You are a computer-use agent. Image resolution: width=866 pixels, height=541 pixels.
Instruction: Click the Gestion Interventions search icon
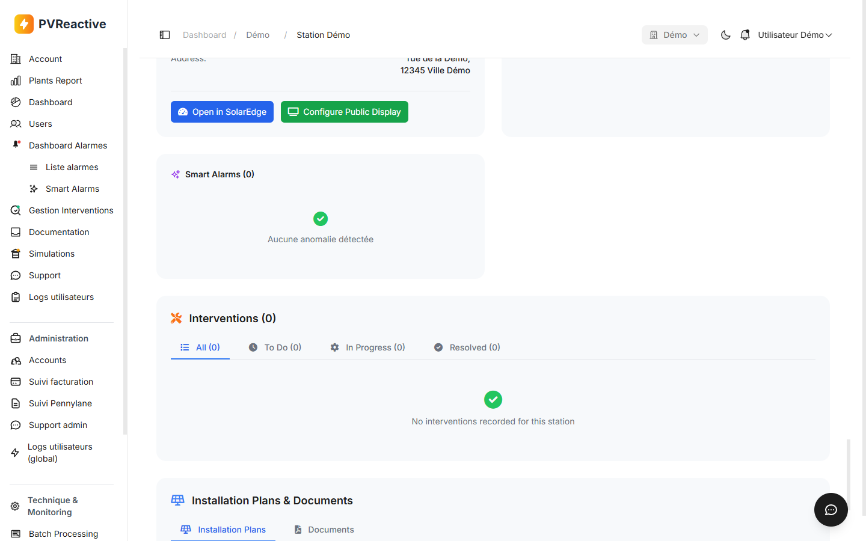16,210
